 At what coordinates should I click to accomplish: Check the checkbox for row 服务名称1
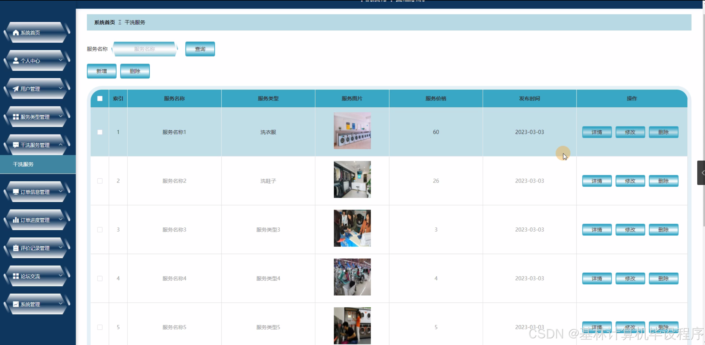pyautogui.click(x=100, y=132)
